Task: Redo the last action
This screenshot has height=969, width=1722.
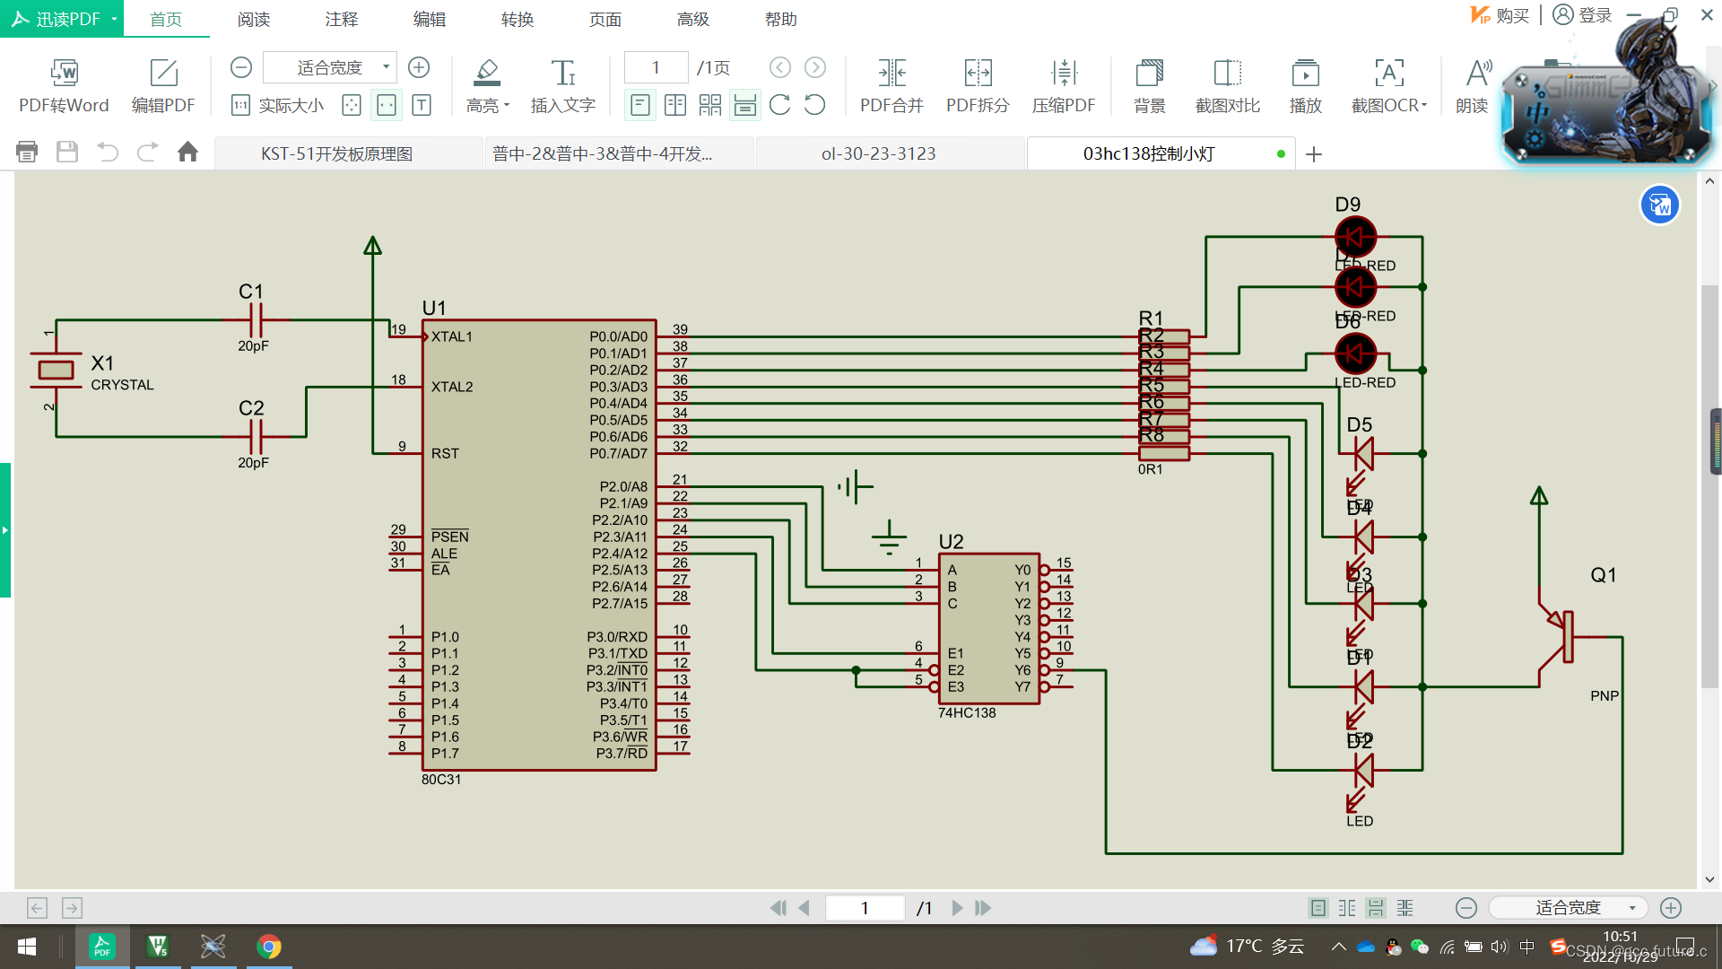Action: (148, 152)
